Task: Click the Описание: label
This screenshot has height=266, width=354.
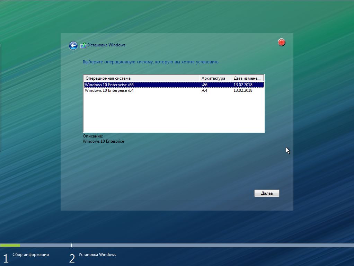Action: 93,136
